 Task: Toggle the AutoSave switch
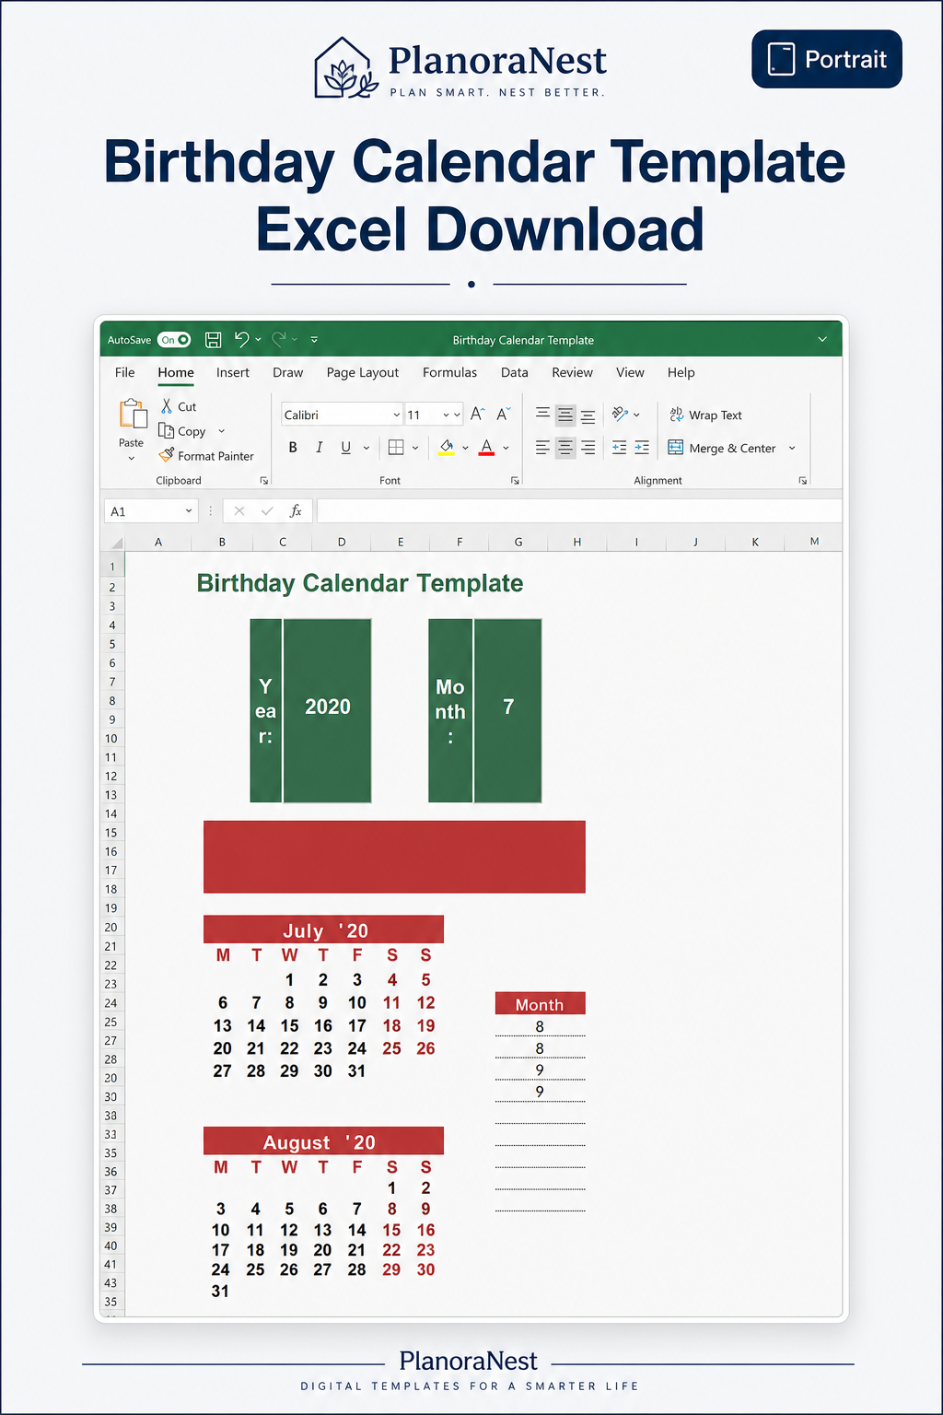174,340
